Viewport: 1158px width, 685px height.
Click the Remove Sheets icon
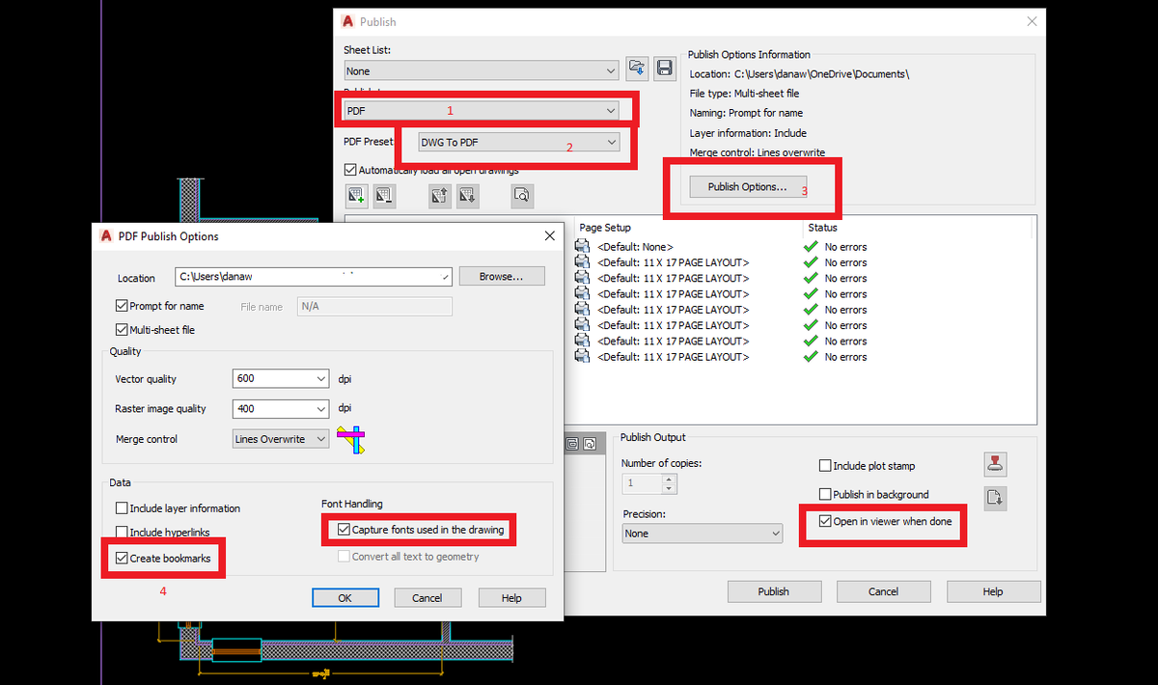coord(383,196)
